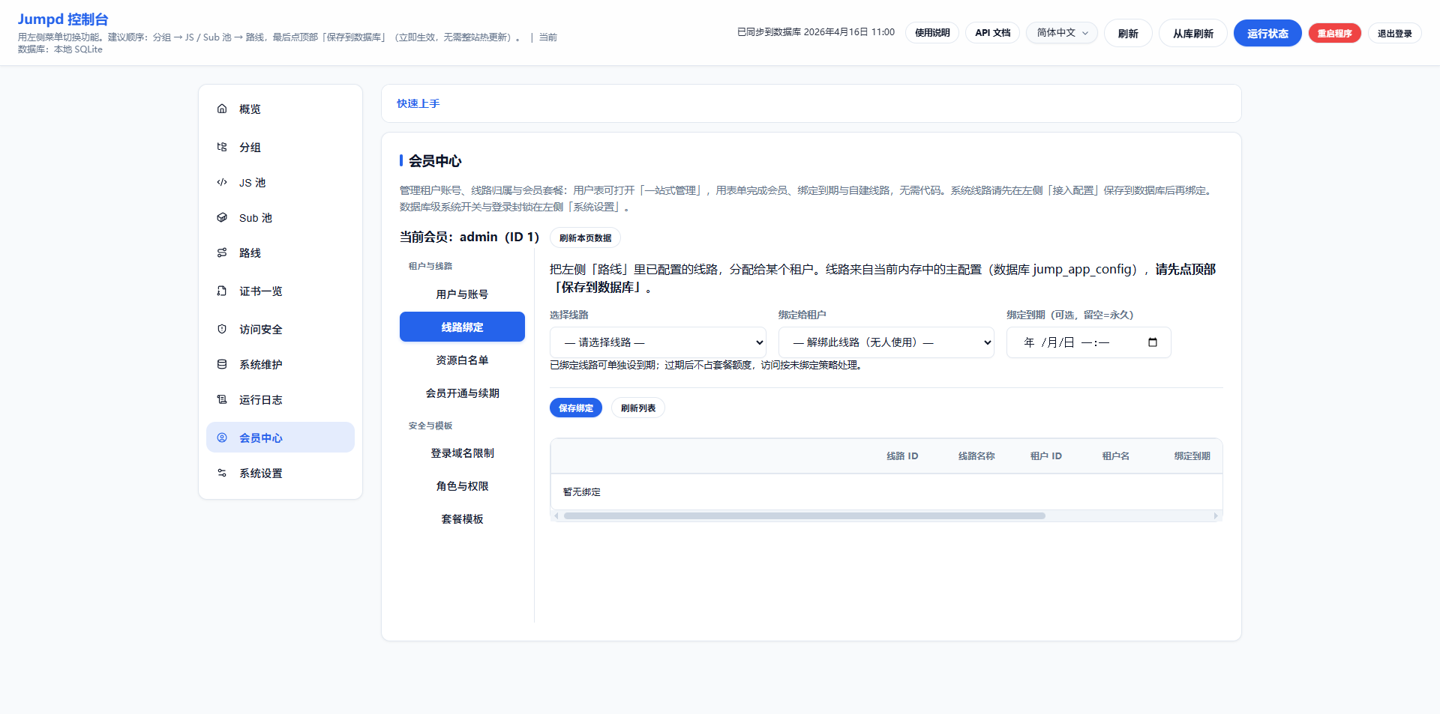1440x714 pixels.
Task: Click the red 重启程序 button
Action: [1334, 33]
